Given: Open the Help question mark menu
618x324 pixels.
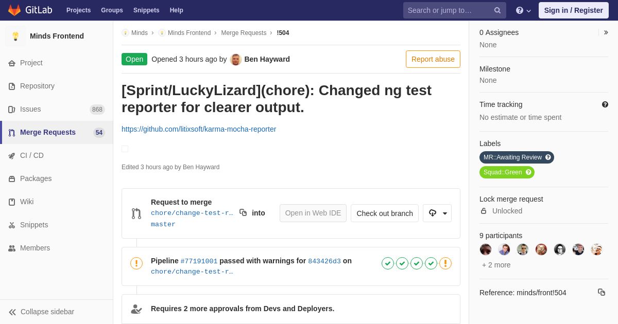Looking at the screenshot, I should pos(523,10).
